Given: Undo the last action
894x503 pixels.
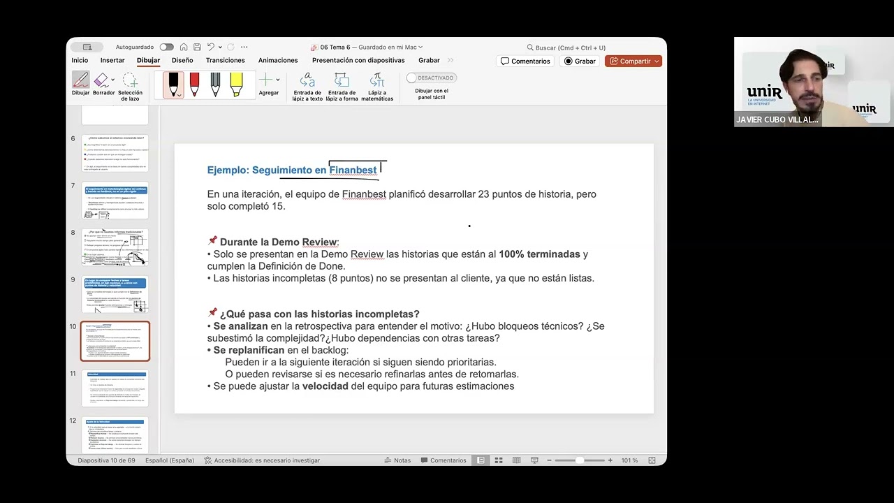Looking at the screenshot, I should (x=211, y=48).
